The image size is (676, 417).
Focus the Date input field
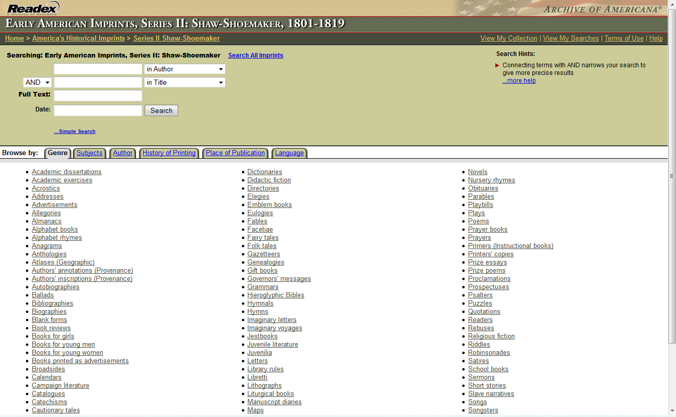tap(98, 110)
